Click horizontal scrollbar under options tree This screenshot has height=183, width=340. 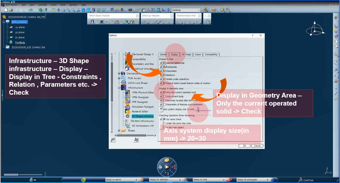click(x=131, y=135)
